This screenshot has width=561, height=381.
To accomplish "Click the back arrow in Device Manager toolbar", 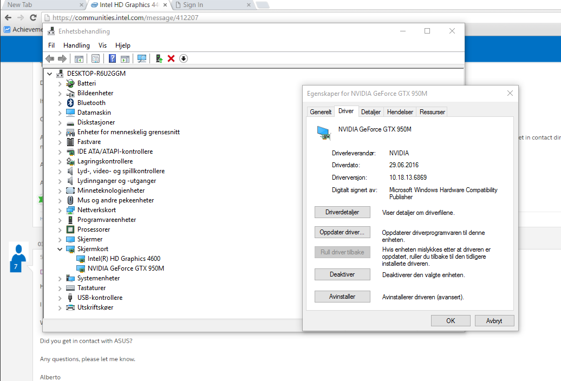I will tap(50, 58).
